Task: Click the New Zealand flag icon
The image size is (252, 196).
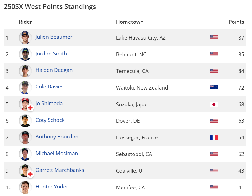Action: click(214, 87)
